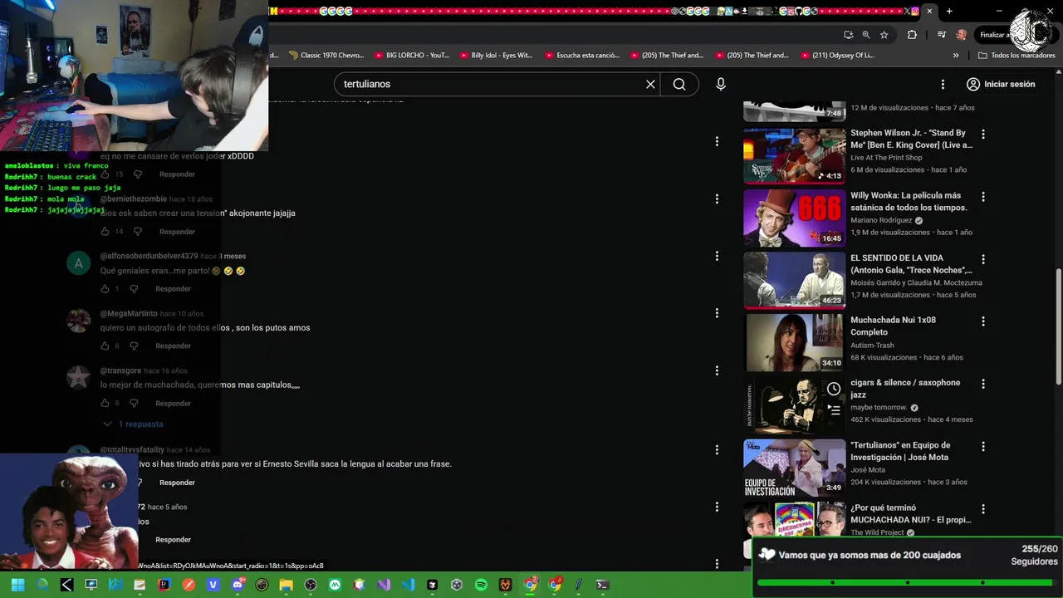
Task: Open Discord from the taskbar
Action: coord(238,585)
